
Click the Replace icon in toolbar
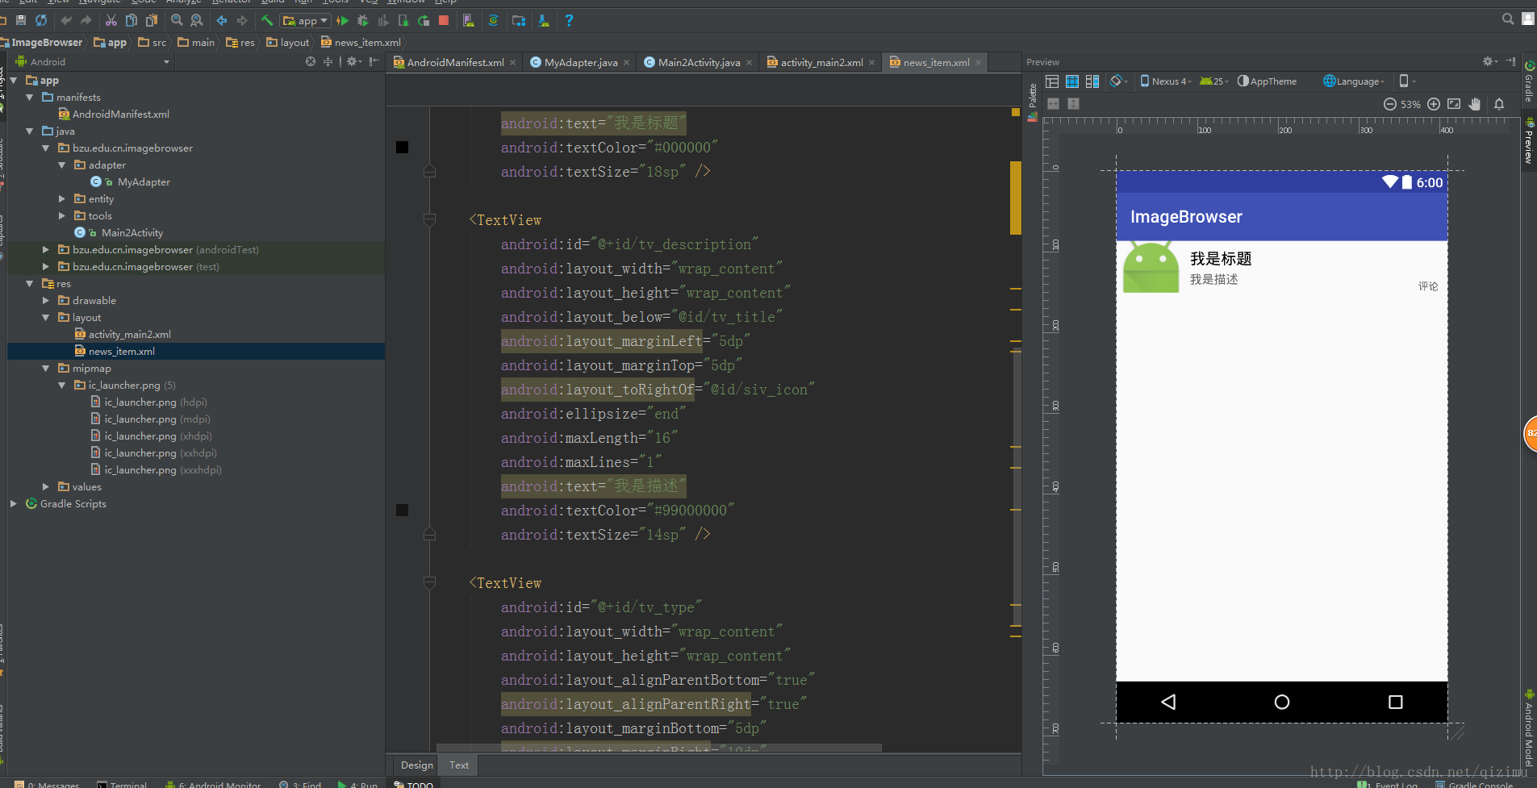[196, 20]
